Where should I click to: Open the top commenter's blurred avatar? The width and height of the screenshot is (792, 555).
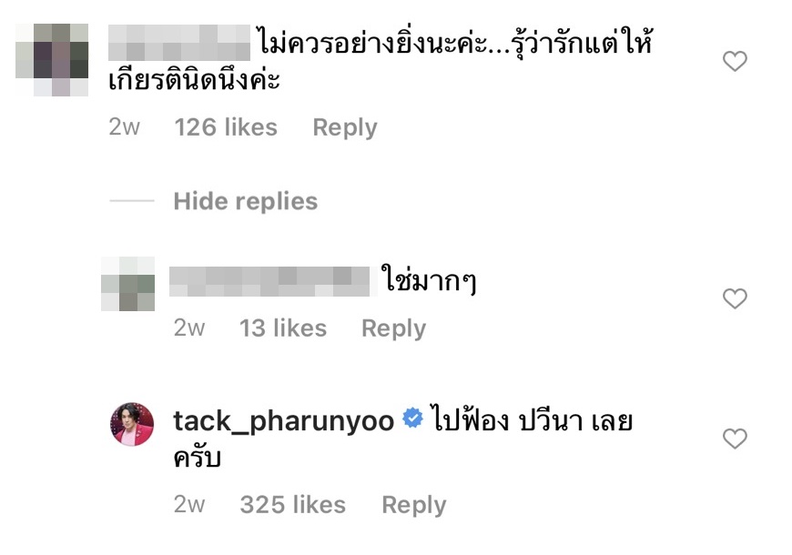tap(52, 59)
